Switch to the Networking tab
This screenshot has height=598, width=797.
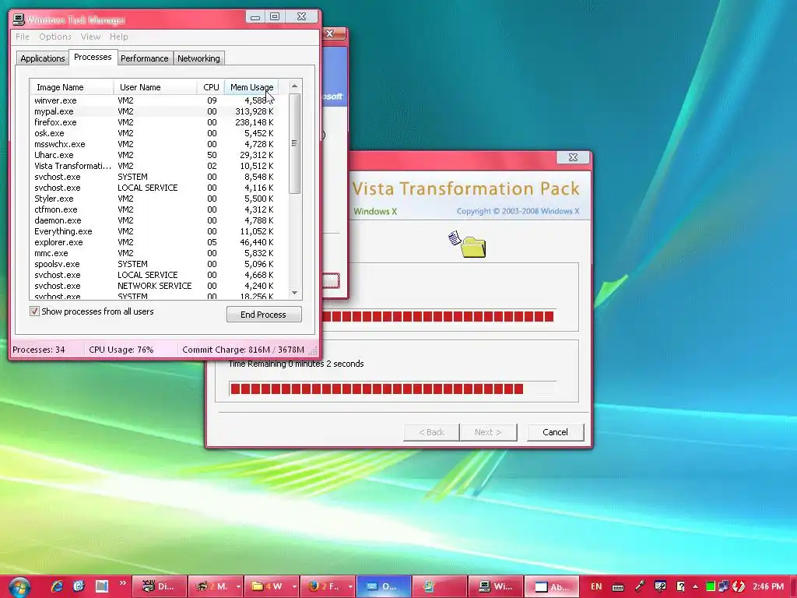[x=198, y=58]
